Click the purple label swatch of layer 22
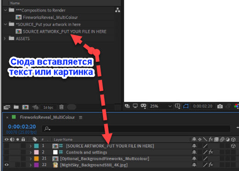 pos(36,165)
